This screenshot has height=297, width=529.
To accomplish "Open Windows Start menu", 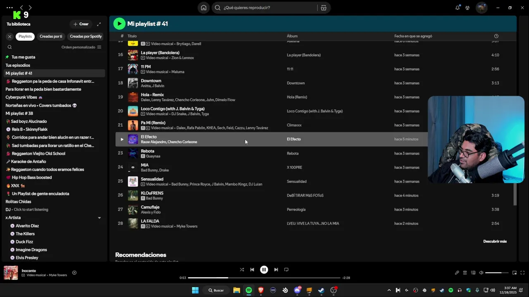I will tap(195, 290).
